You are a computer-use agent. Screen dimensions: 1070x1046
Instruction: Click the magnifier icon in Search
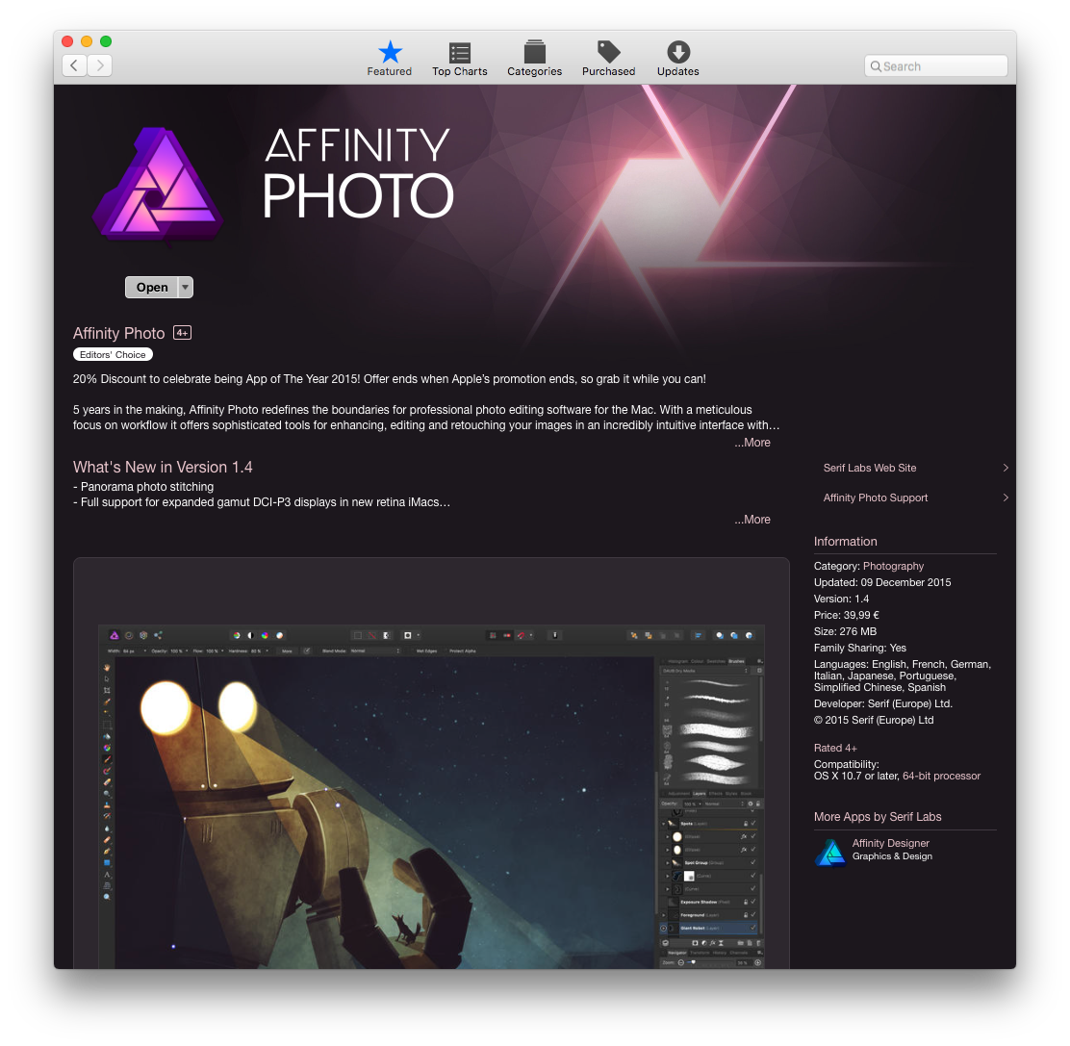pyautogui.click(x=876, y=66)
